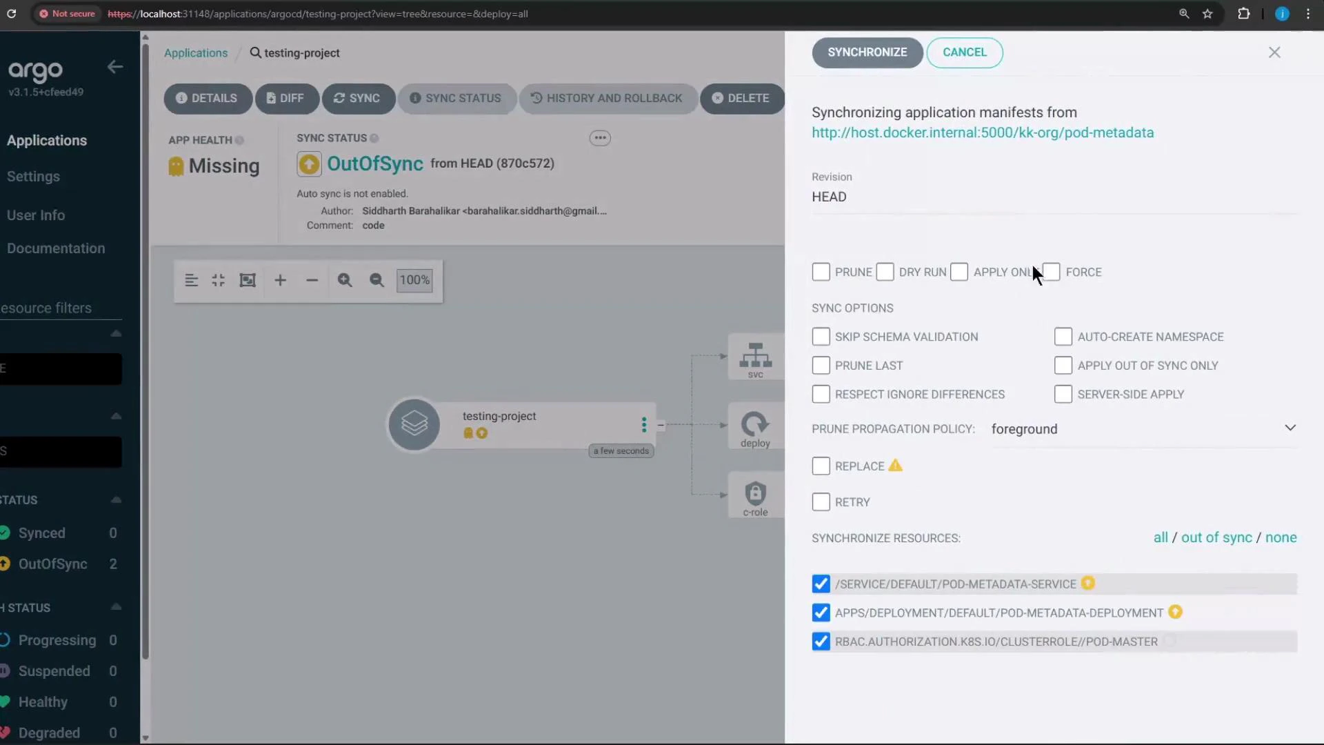
Task: Select the 'out of sync' resources link
Action: click(1214, 537)
